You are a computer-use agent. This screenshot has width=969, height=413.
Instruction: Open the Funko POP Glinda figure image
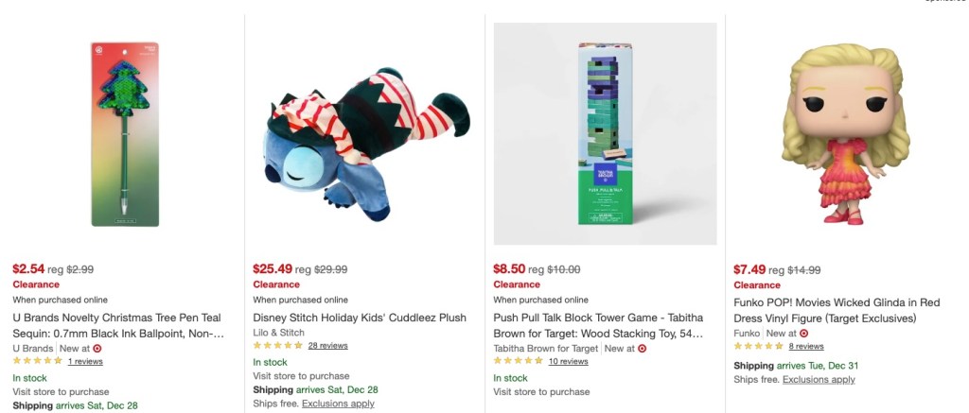point(844,134)
